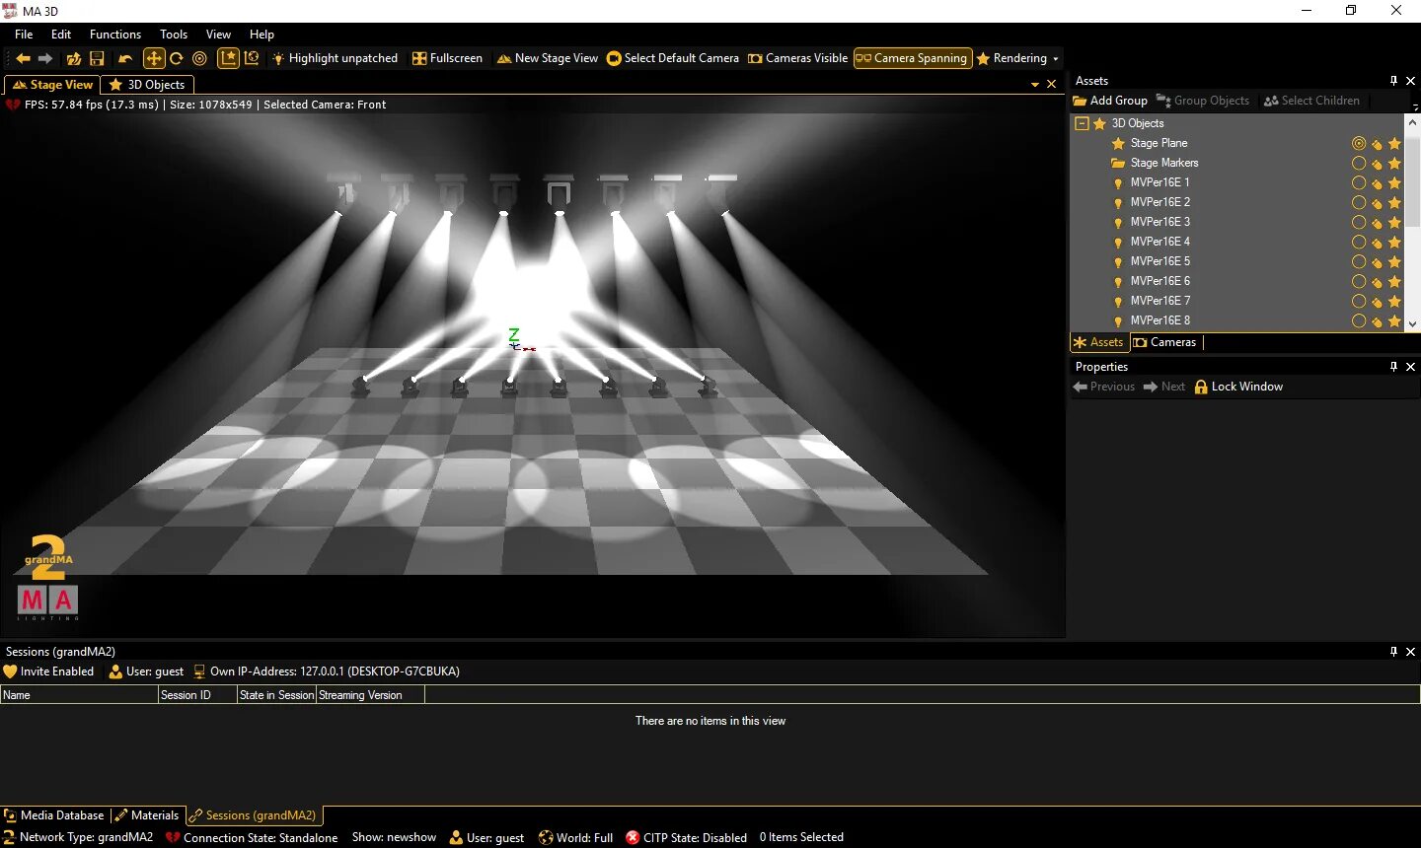Click the tag icon on MVPer16E 8 row
Viewport: 1421px width, 848px height.
click(1377, 320)
